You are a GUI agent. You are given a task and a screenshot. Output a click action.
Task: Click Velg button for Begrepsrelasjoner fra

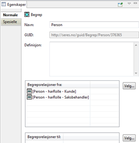(129, 86)
